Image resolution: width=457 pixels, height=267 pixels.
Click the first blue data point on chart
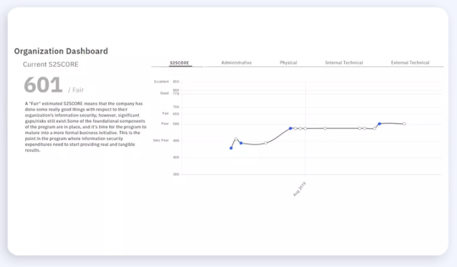(x=231, y=148)
